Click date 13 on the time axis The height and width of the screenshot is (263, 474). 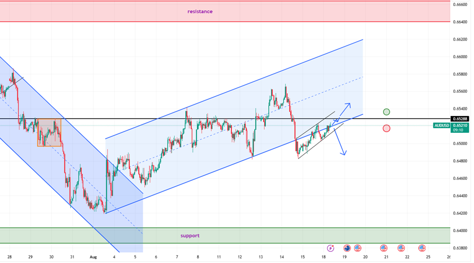pos(261,257)
